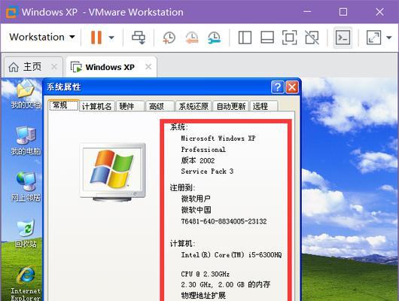Screen dimensions: 399x301
Task: Open the 计算机名 tab
Action: tap(96, 106)
